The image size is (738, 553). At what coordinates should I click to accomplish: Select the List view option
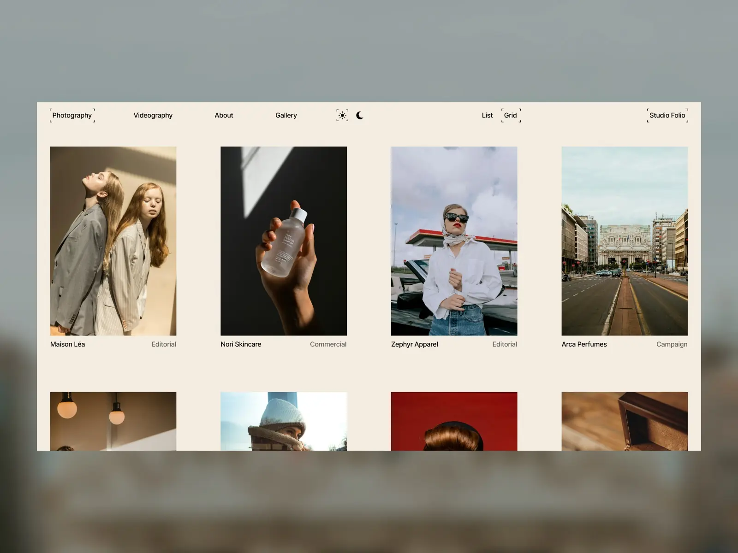[x=487, y=115]
